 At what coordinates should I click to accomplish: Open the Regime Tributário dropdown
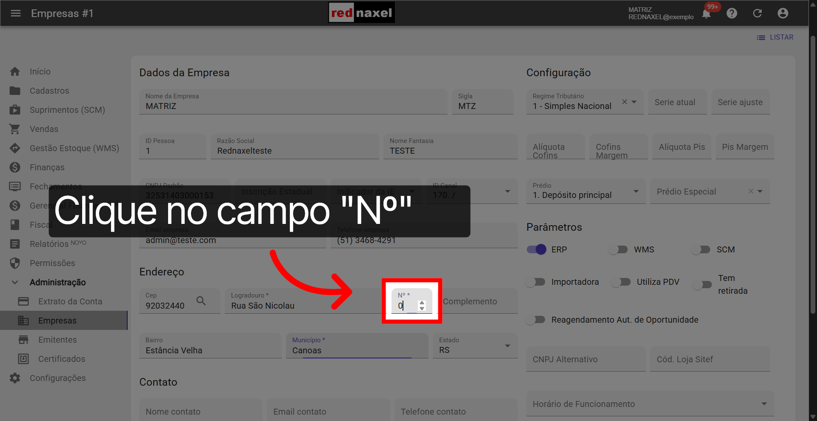click(634, 102)
